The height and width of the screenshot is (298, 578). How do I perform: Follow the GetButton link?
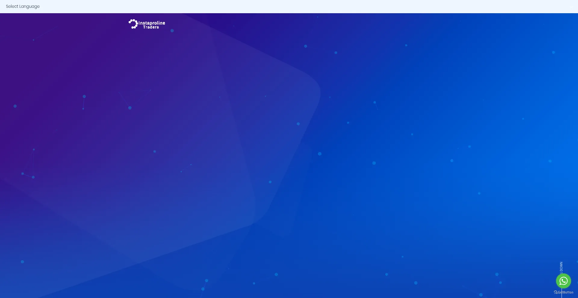click(564, 292)
